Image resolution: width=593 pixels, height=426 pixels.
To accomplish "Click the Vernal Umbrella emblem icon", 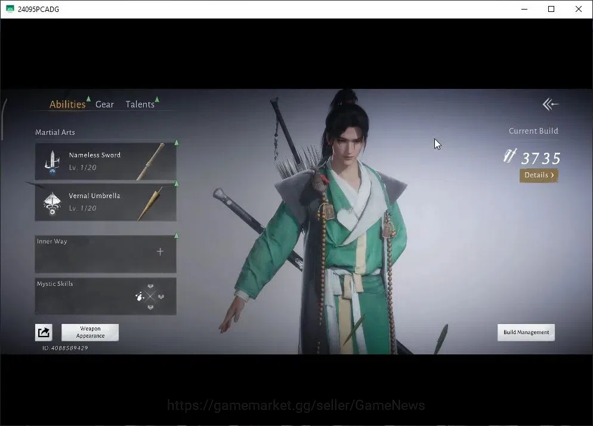I will coord(52,203).
